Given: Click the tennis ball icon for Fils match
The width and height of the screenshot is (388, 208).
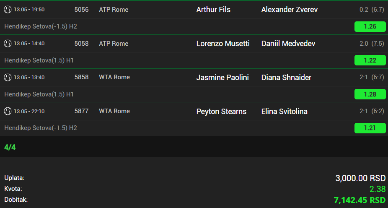Looking at the screenshot, I should tap(8, 10).
